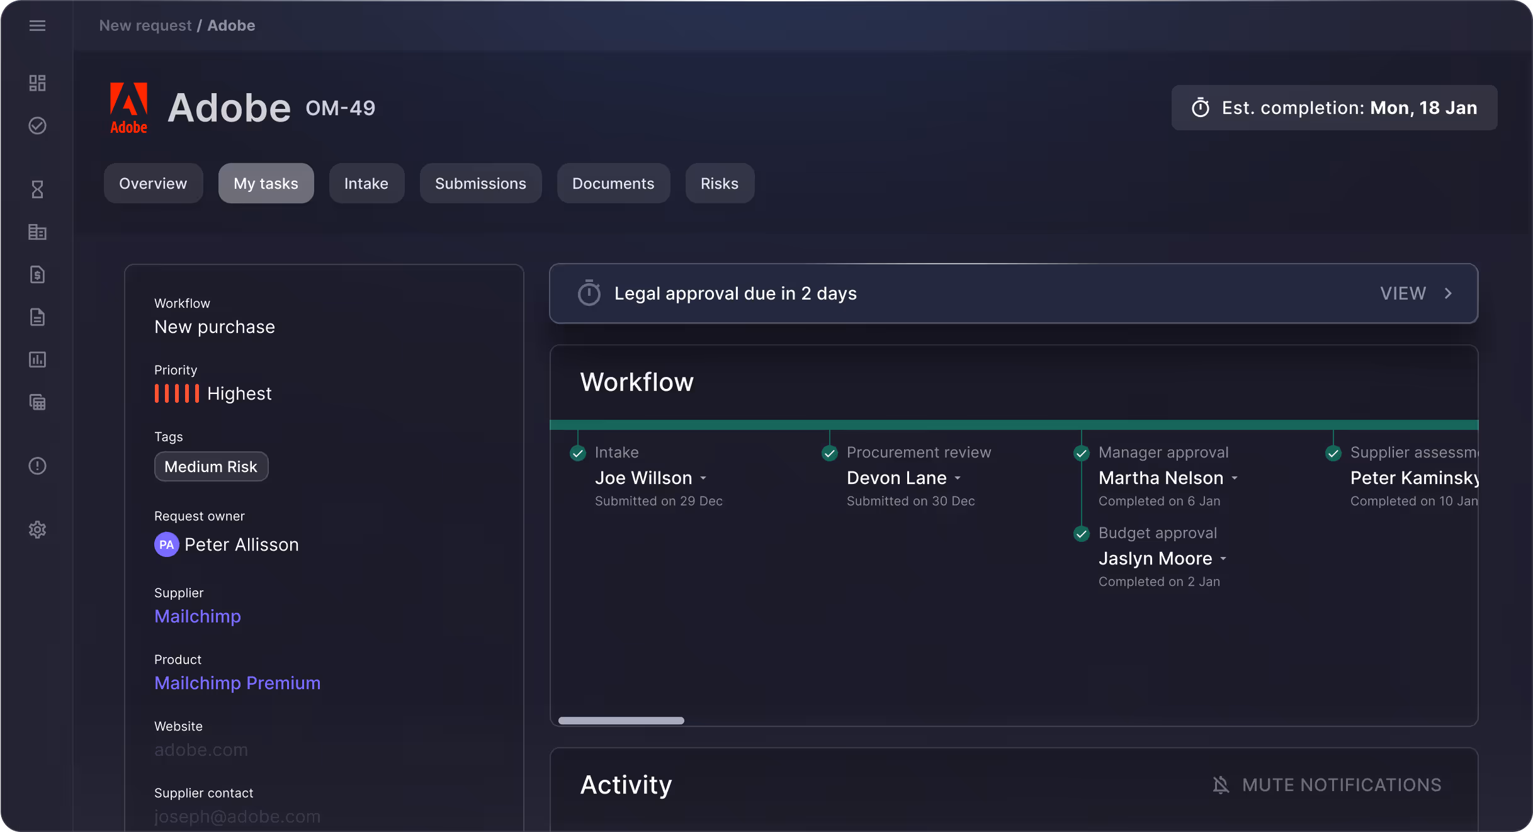Click the 'Legal approval due in 2 days' text
Viewport: 1533px width, 832px height.
pos(735,293)
